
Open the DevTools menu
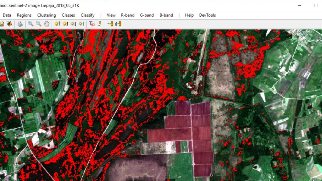[x=207, y=15]
